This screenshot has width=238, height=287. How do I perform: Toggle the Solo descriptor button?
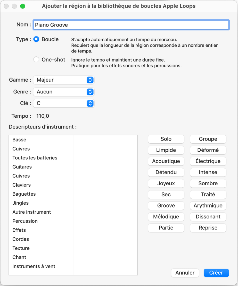pyautogui.click(x=166, y=139)
